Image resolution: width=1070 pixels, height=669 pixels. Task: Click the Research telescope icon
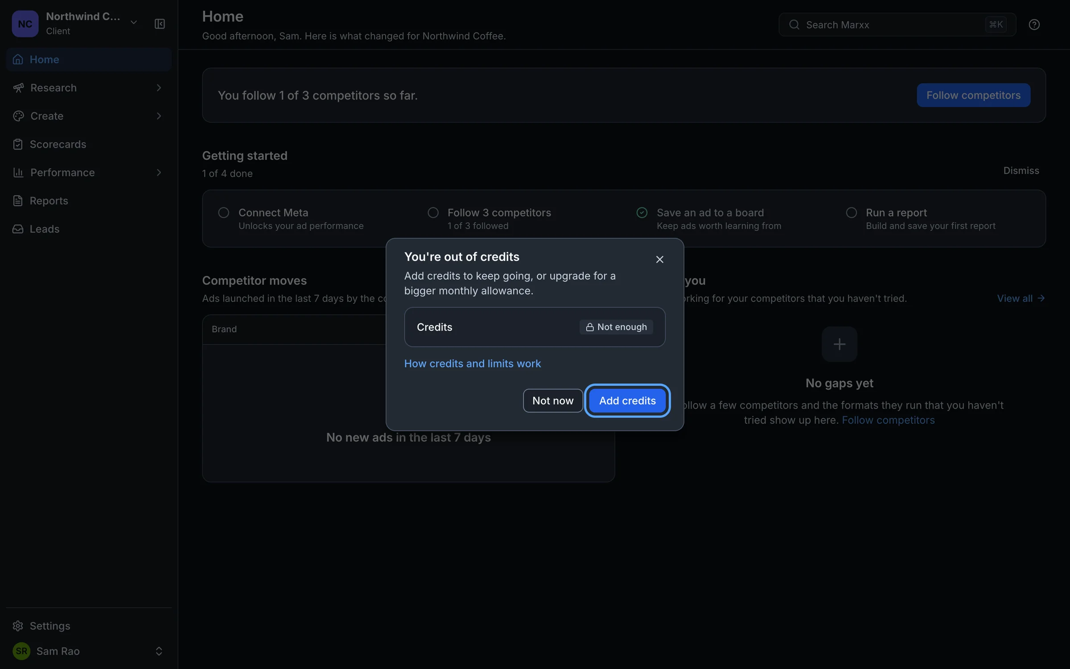18,88
